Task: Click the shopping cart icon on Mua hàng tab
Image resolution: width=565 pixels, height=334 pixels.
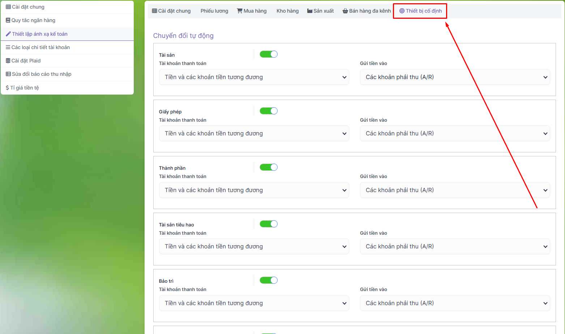Action: 239,11
